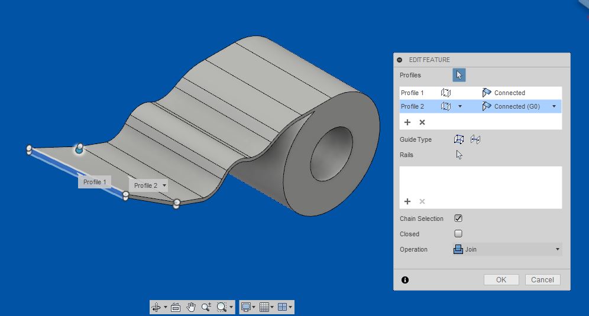Select the Orbit tool in navigation bar
Screen dimensions: 589x316
coord(156,307)
